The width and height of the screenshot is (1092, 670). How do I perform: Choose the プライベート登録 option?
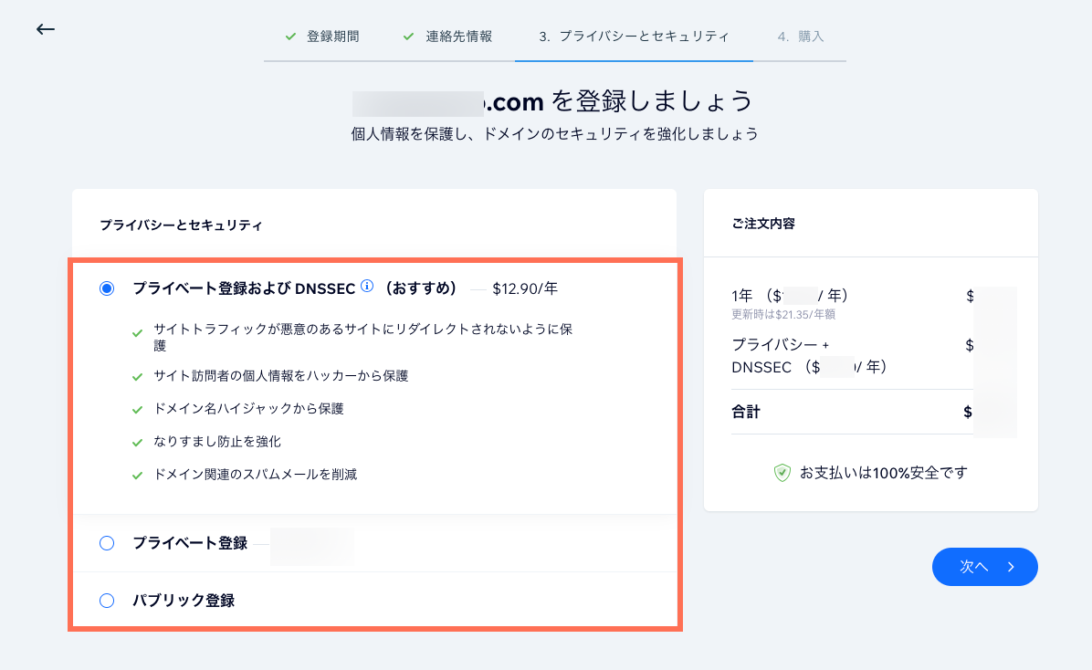(x=107, y=543)
